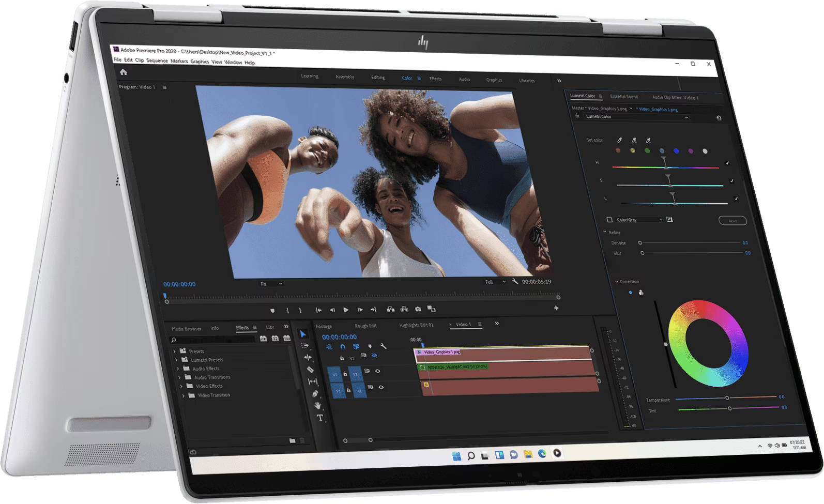Click the Lift button
The height and width of the screenshot is (504, 824).
[x=391, y=309]
